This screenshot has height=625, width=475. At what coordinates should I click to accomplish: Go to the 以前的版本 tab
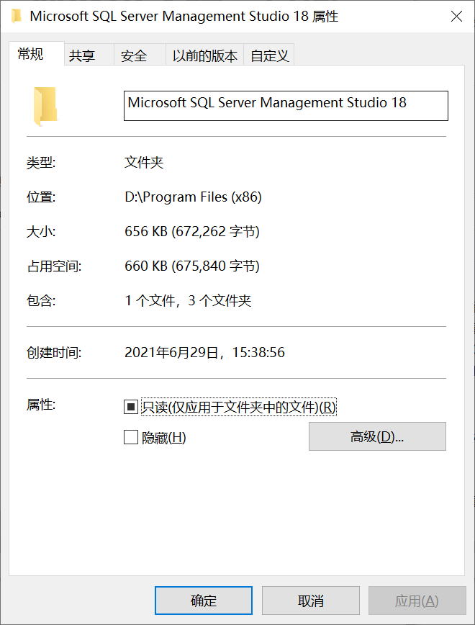pos(204,56)
